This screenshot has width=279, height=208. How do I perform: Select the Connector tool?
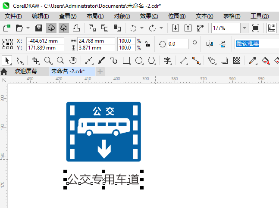[196, 61]
